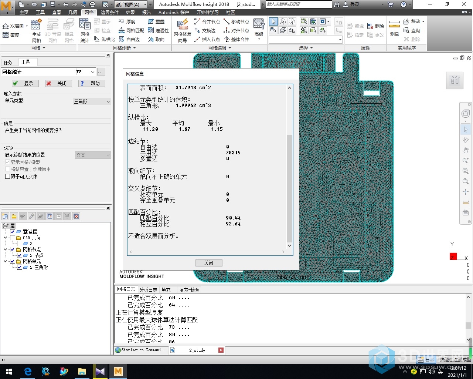
Task: Toggle the CAD 几何 layer group checkbox
Action: (x=13, y=238)
